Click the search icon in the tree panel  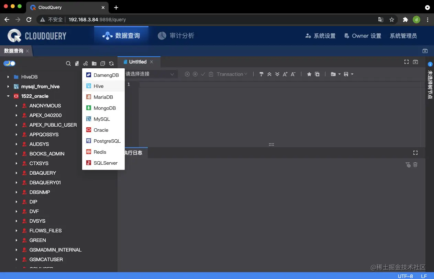(68, 63)
